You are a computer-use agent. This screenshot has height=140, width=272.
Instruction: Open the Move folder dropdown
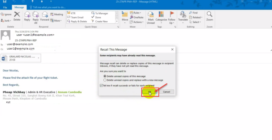pos(125,17)
